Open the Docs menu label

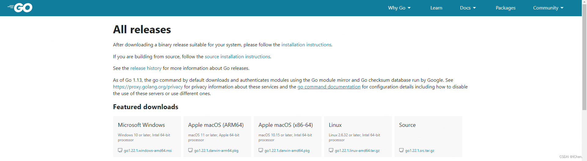[465, 8]
